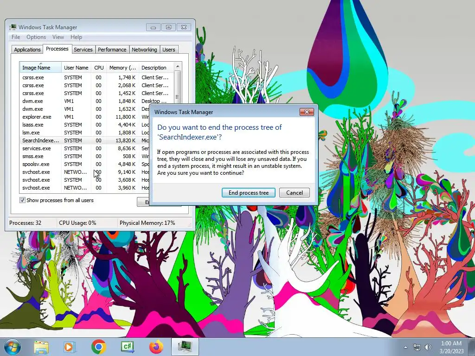Open the Networking tab
Screen dimensions: 475x356
[144, 50]
